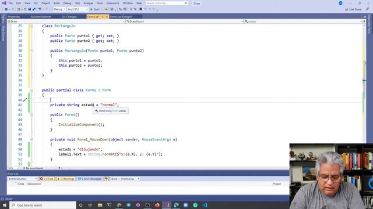This screenshot has height=209, width=373.
Task: Open the Build + IntelliSense dropdown
Action: [x=125, y=179]
